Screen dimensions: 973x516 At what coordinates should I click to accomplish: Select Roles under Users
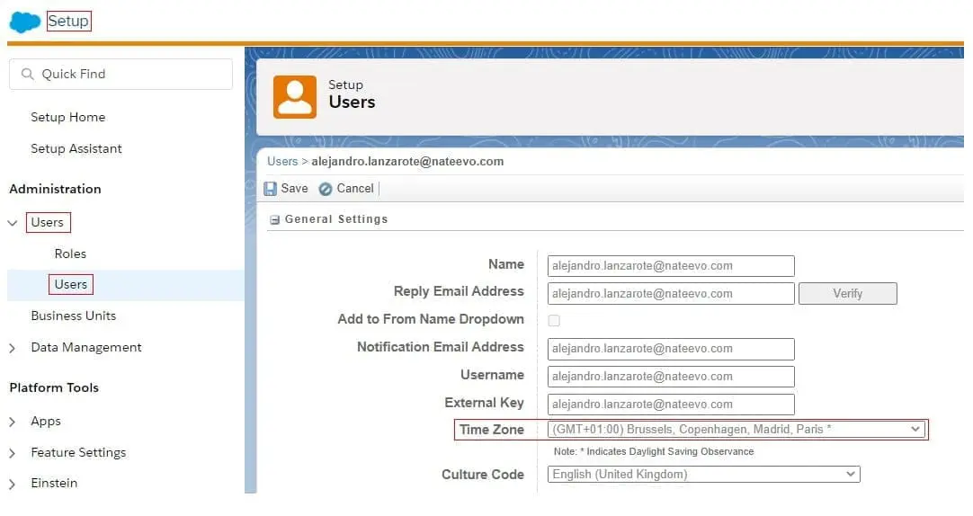coord(70,254)
